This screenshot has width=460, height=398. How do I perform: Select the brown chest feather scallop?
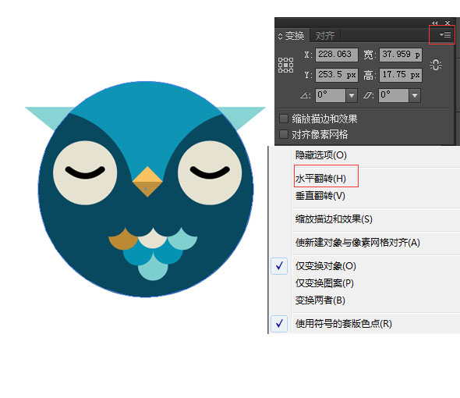tap(122, 240)
